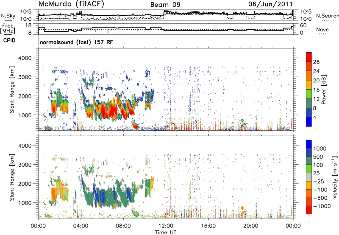Click the '04:00' time tick label
Viewport: 339px width, 235px height.
point(81,226)
